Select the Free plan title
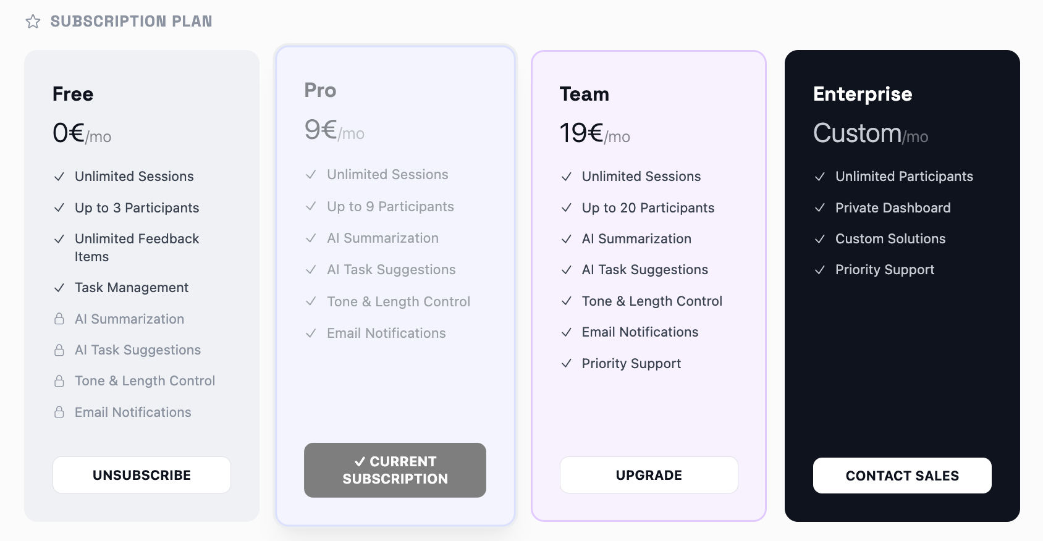The width and height of the screenshot is (1043, 541). pyautogui.click(x=73, y=94)
